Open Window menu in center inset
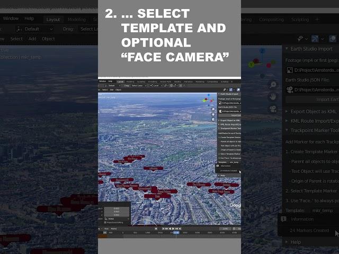 (102, 81)
